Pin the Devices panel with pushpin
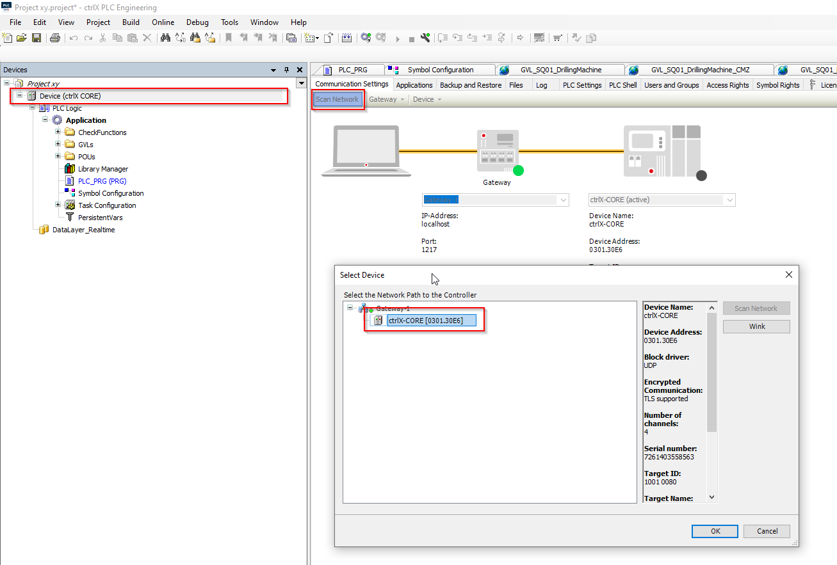The image size is (837, 565). coord(287,70)
